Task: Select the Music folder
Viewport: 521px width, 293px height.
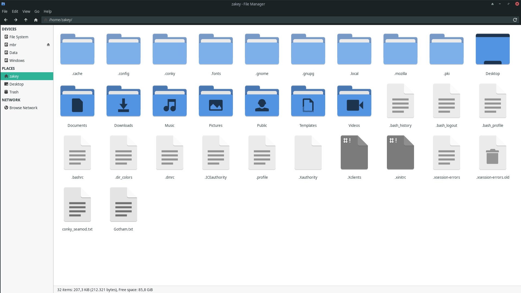Action: click(x=169, y=102)
